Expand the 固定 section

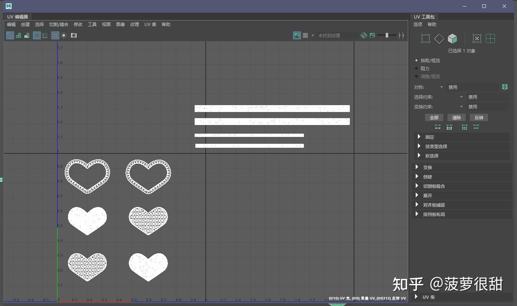tap(462, 137)
